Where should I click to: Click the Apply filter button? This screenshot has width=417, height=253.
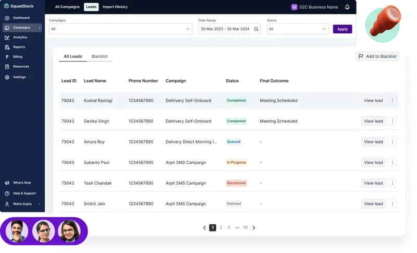click(x=342, y=29)
